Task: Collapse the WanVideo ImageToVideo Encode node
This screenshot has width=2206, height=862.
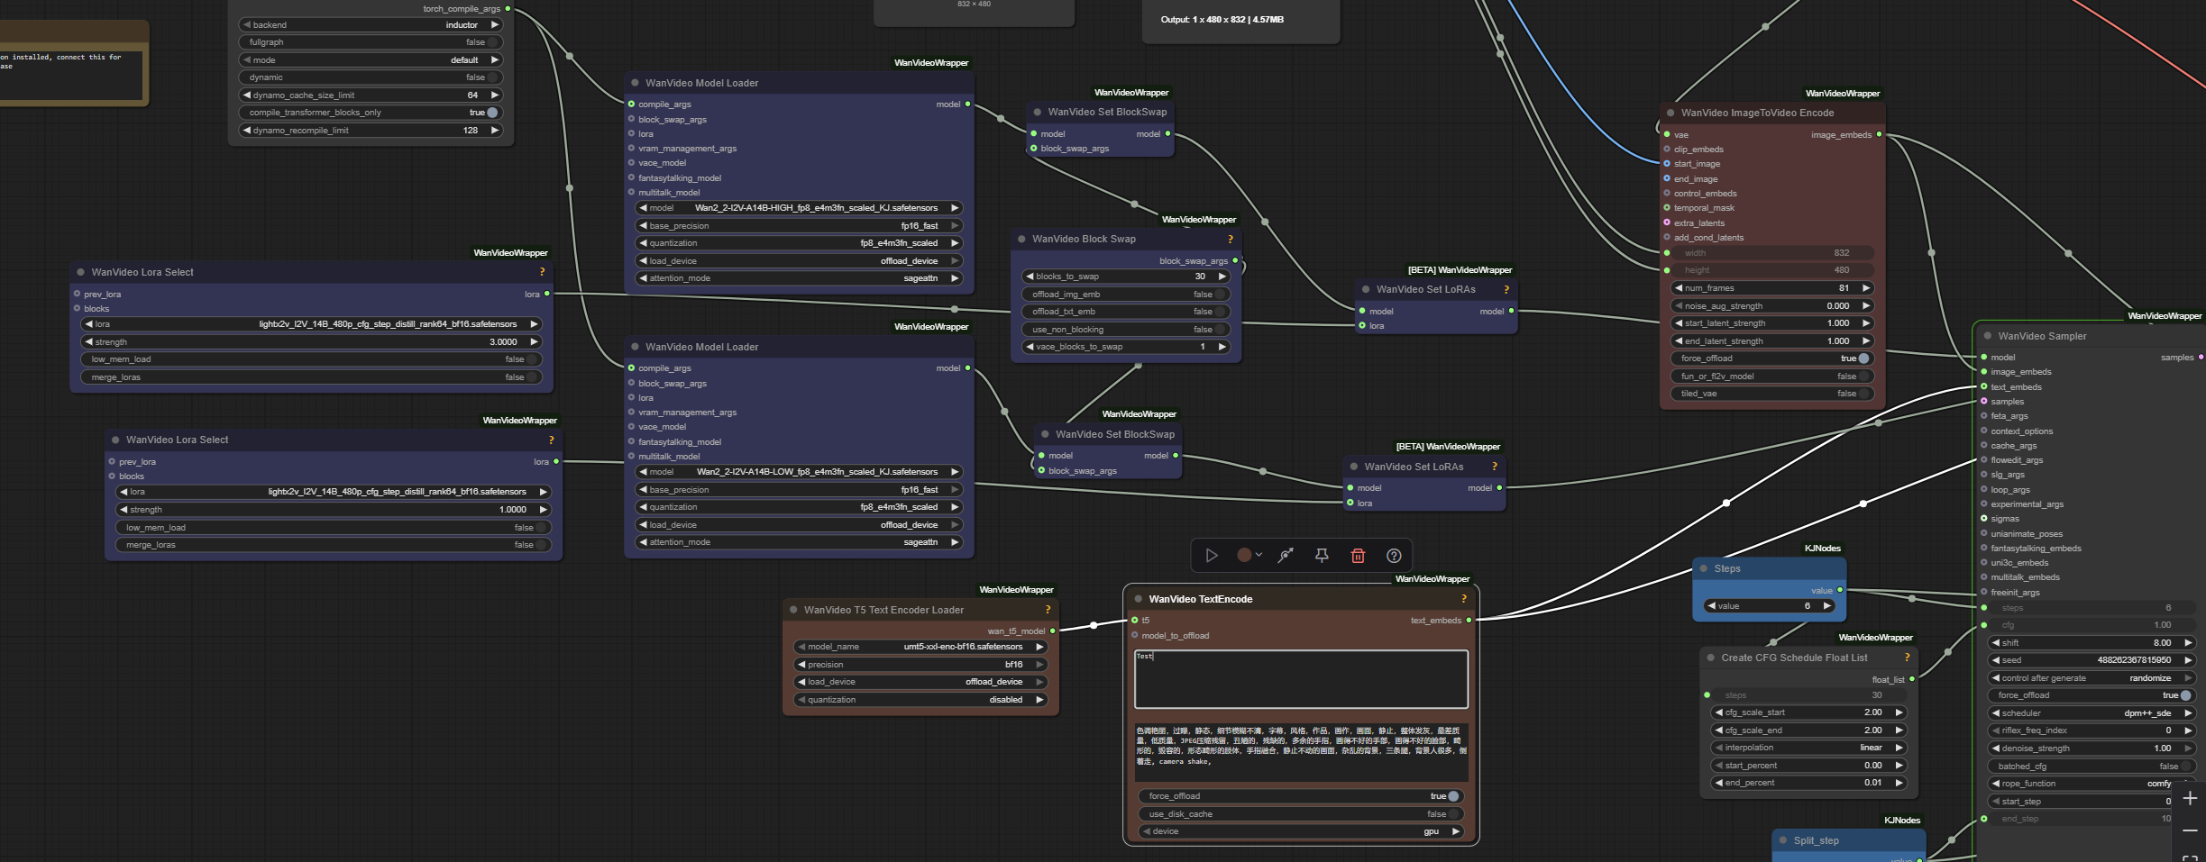Action: click(1671, 113)
